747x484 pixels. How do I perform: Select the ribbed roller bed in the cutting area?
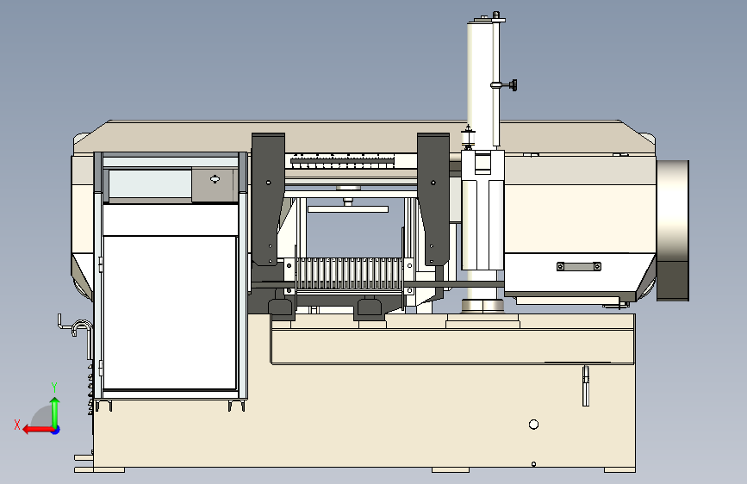pos(349,274)
